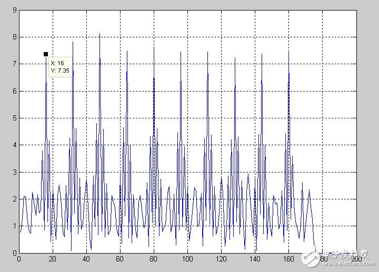The height and width of the screenshot is (272, 379).
Task: Click the y-axis tick label 5
Action: (14, 118)
